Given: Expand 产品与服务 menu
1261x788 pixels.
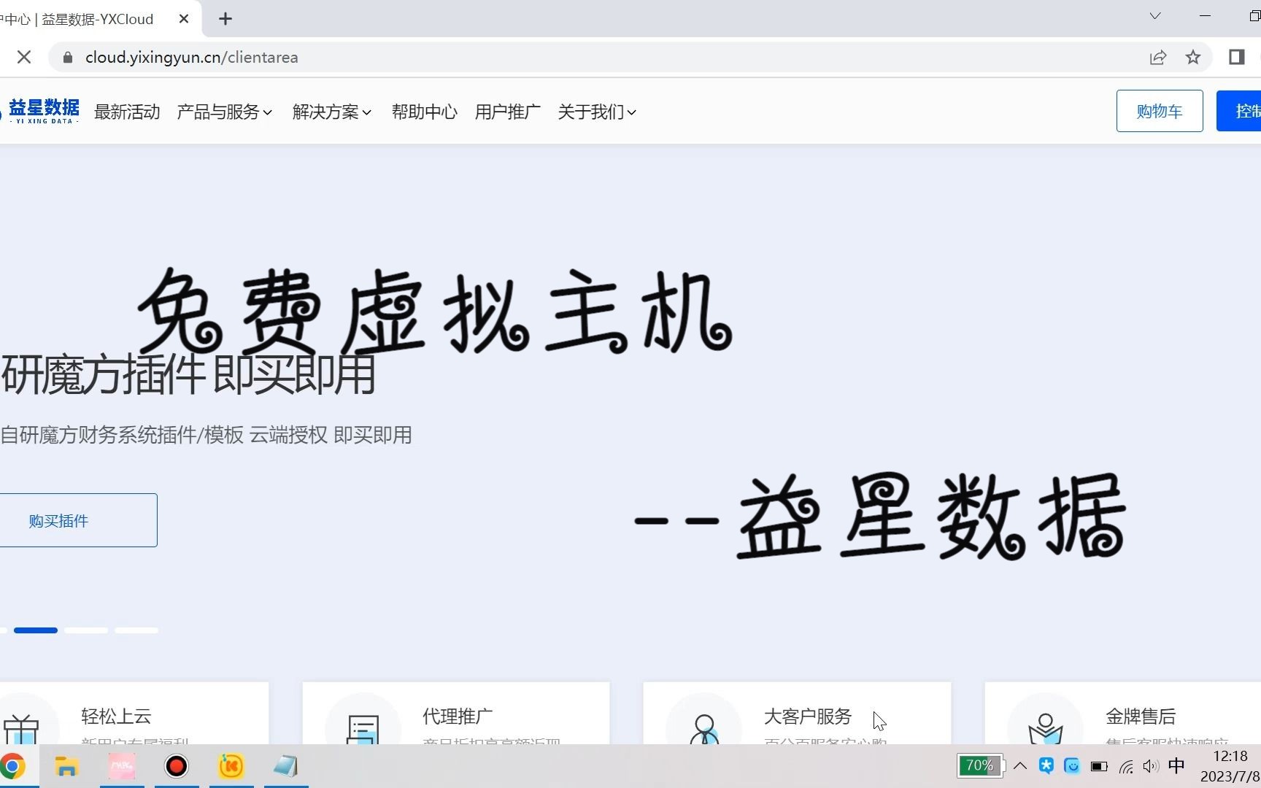Looking at the screenshot, I should tap(225, 112).
